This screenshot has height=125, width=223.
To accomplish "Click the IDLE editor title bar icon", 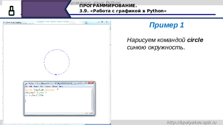I will tap(26, 84).
